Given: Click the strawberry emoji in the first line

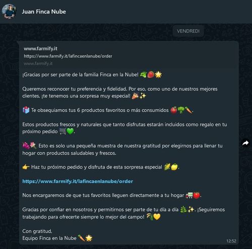Looking at the screenshot, I should [x=151, y=74].
